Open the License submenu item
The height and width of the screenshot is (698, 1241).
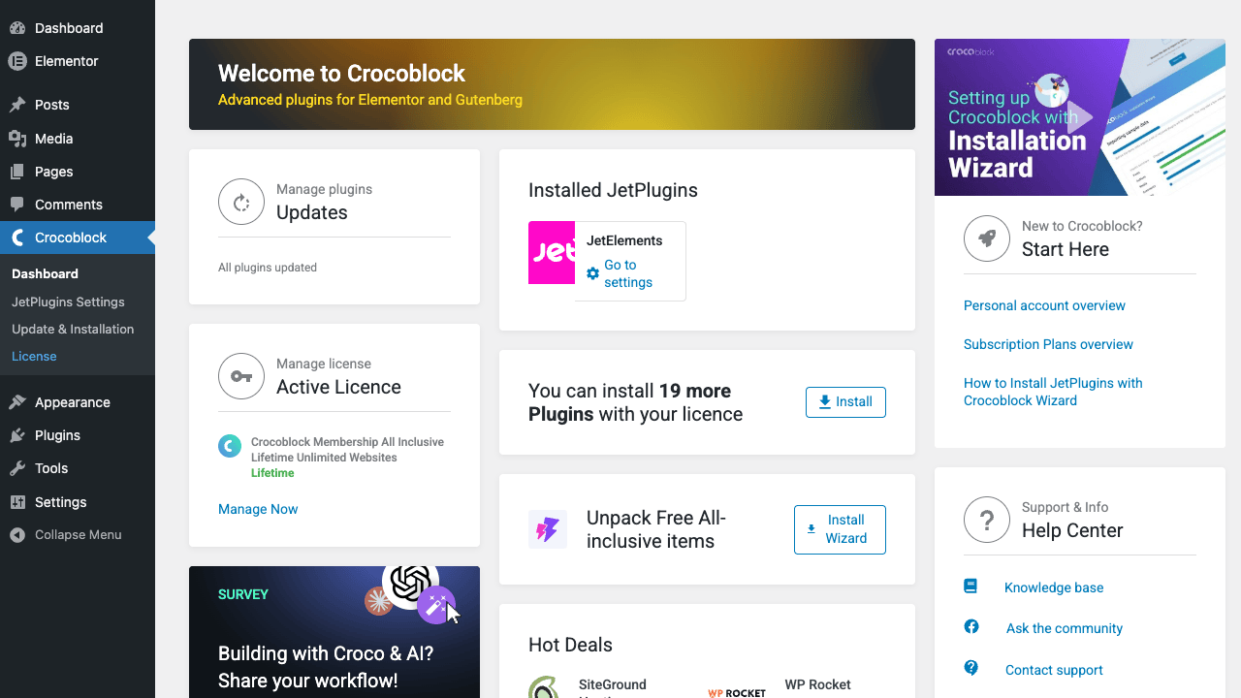(34, 356)
